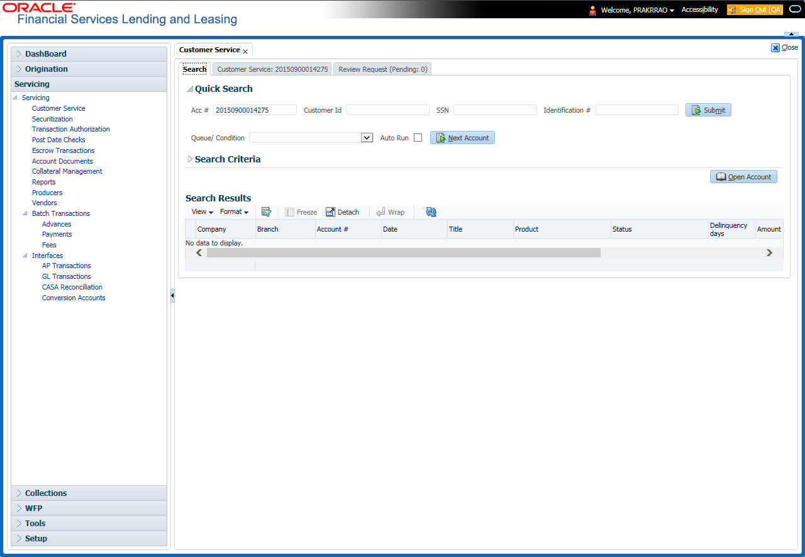Click the refresh icon in Search Results toolbar
The width and height of the screenshot is (805, 557).
[431, 212]
